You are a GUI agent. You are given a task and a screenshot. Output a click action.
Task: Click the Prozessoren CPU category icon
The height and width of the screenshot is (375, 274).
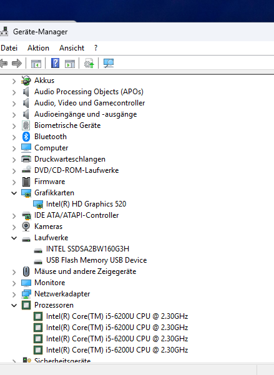26,305
